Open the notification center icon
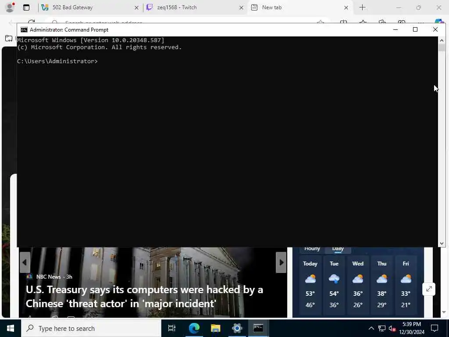 coord(435,328)
